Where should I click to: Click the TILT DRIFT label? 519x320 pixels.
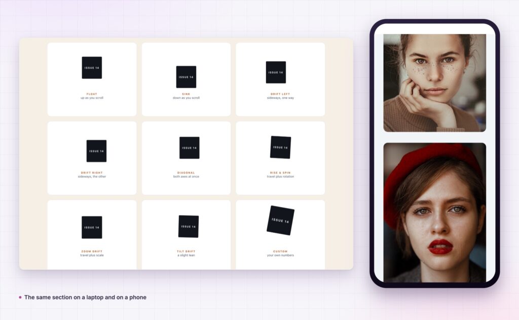[x=186, y=251]
